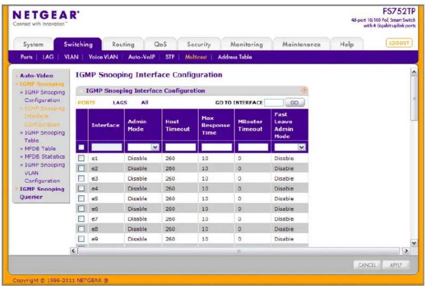Select the Auto-VoIP submenu
The image size is (425, 286).
(142, 57)
